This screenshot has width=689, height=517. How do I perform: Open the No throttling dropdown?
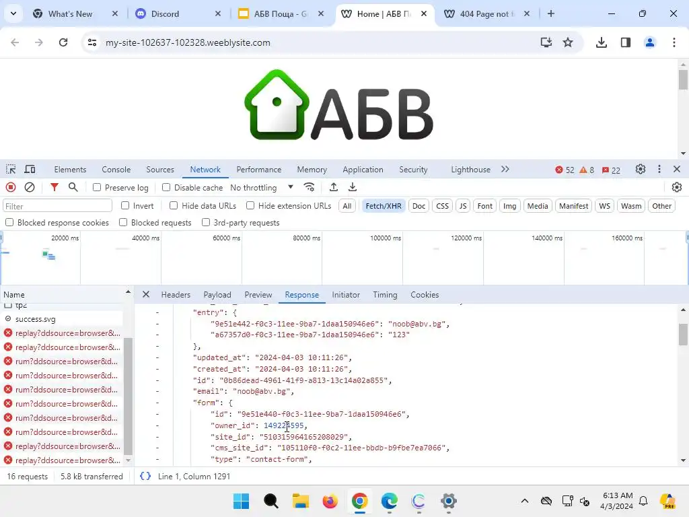click(x=262, y=188)
